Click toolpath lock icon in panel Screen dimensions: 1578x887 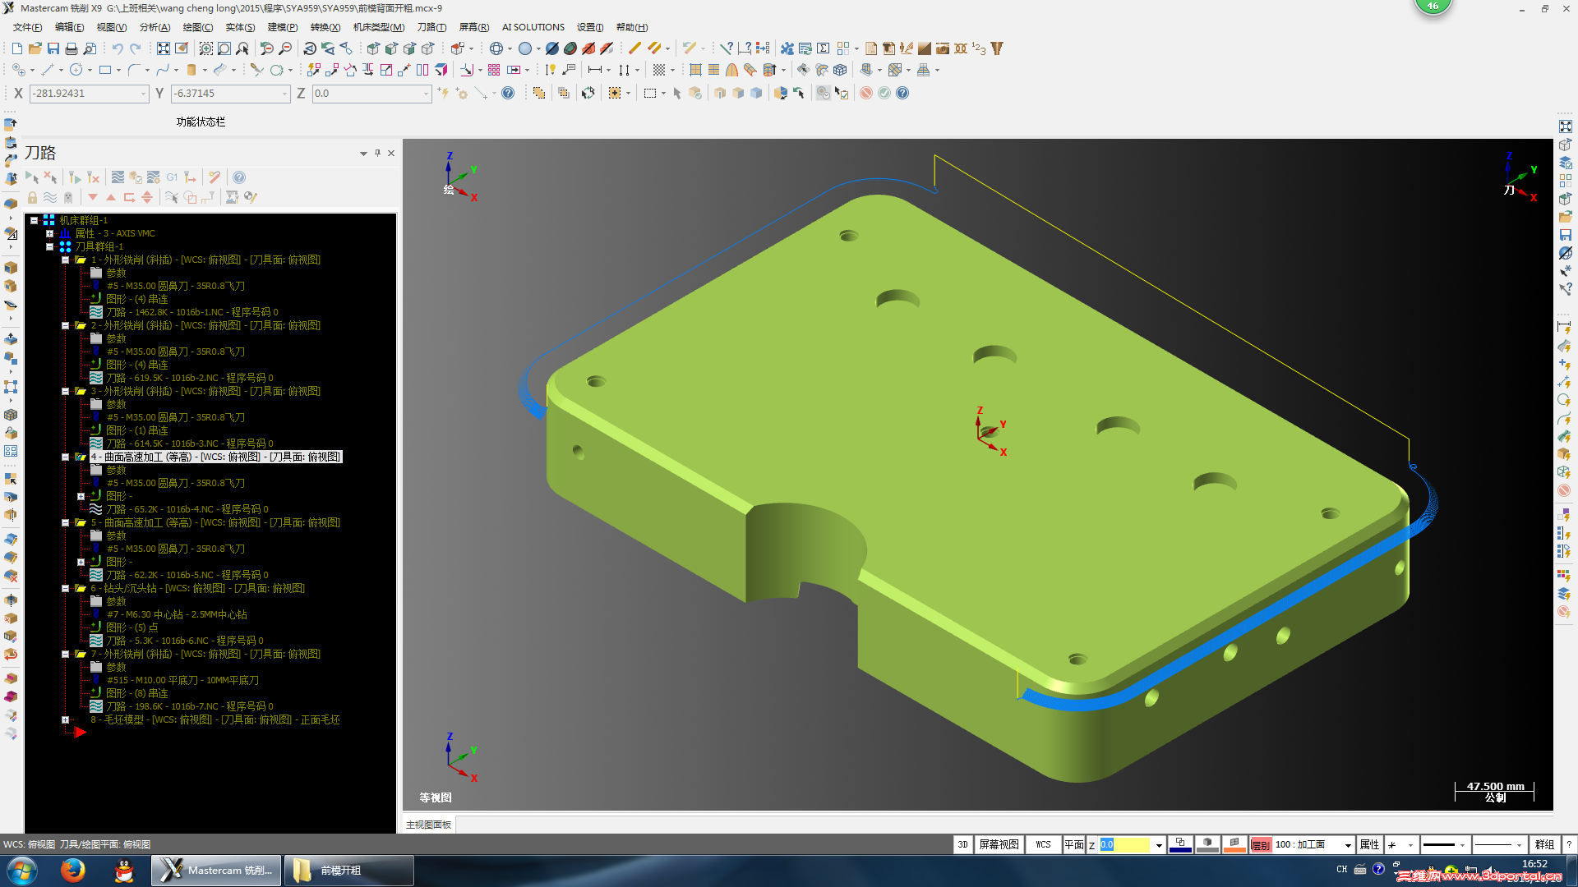tap(32, 197)
